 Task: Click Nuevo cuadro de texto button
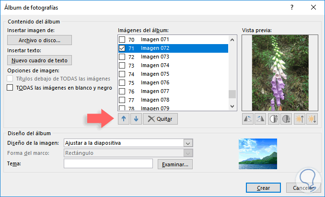pyautogui.click(x=40, y=60)
